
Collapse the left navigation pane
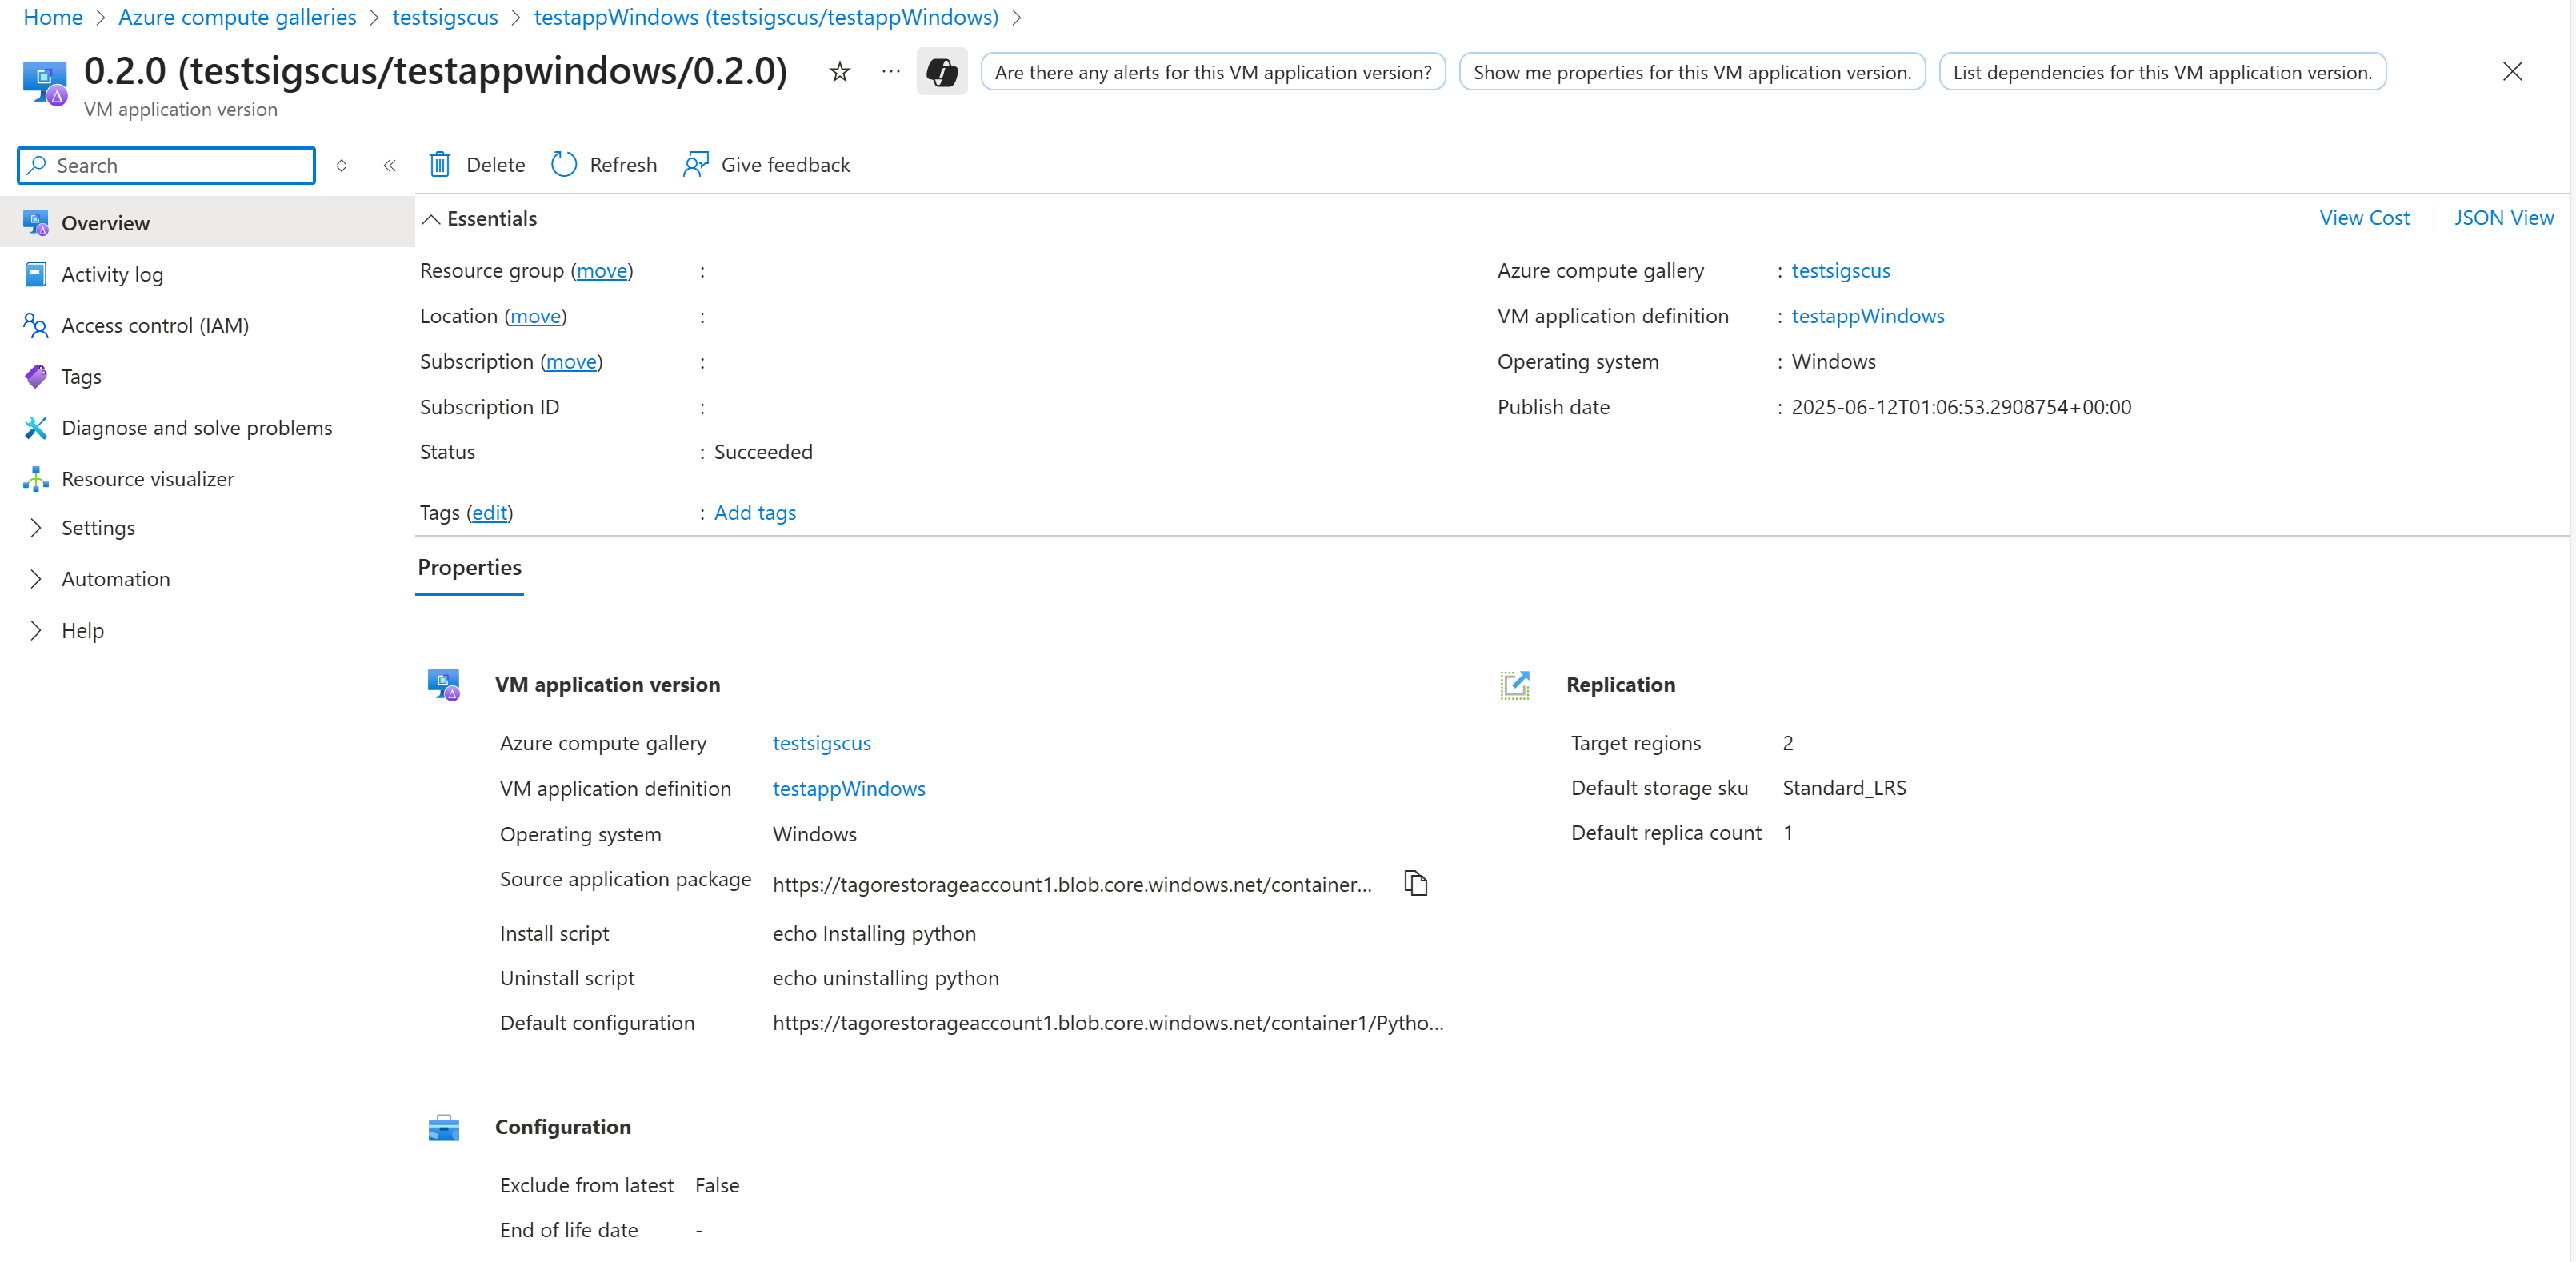(x=389, y=165)
